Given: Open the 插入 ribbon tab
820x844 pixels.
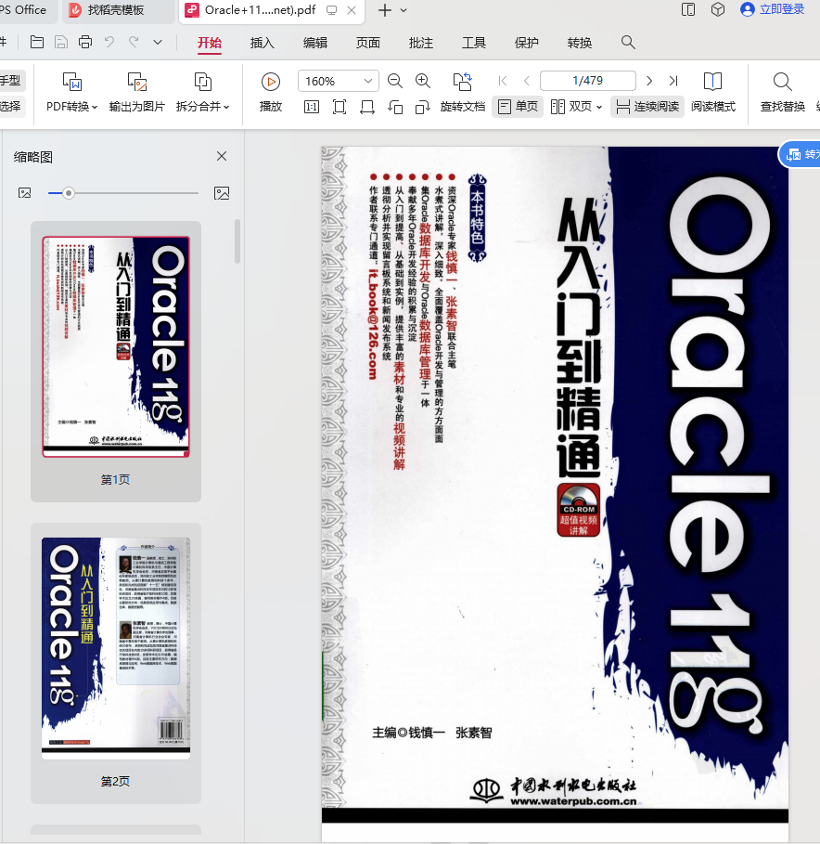Looking at the screenshot, I should click(x=262, y=43).
